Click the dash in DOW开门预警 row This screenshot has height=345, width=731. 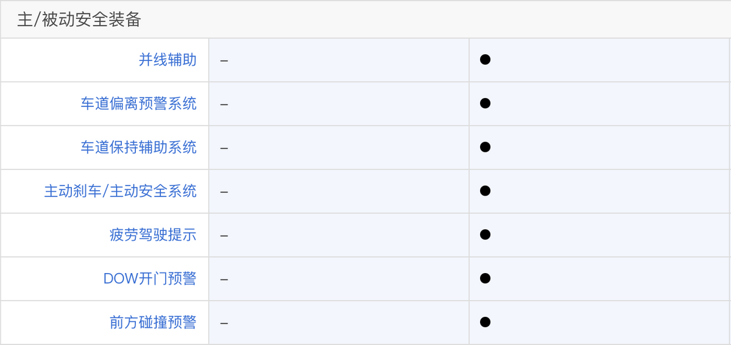[224, 280]
